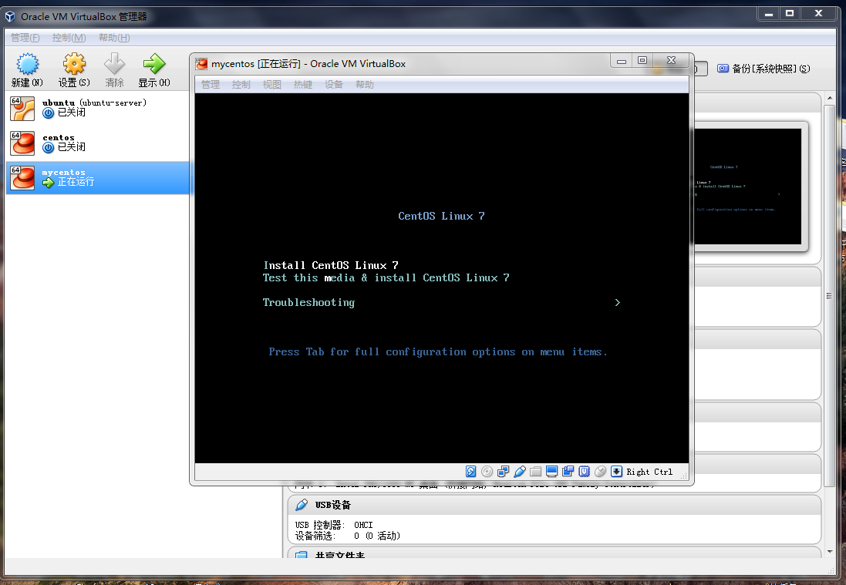
Task: Click the 'Install CentOS Linux 7' boot entry
Action: (331, 265)
